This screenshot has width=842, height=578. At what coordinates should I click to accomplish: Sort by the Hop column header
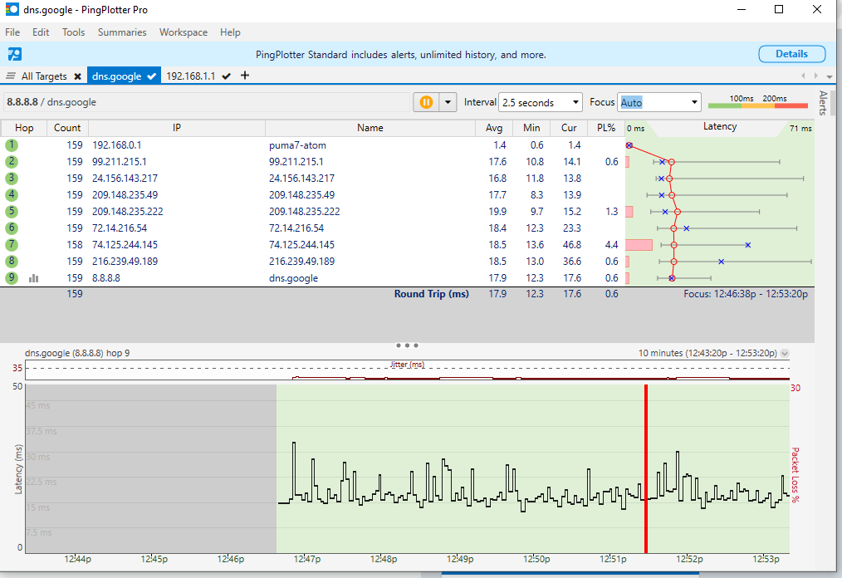click(x=24, y=128)
